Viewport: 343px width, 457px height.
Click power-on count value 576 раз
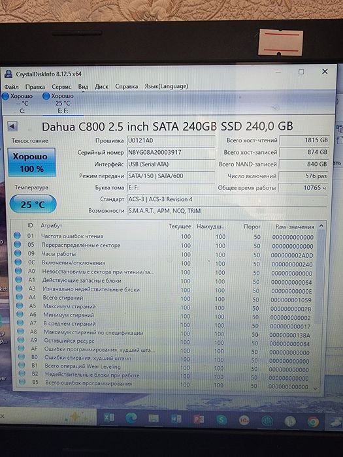pyautogui.click(x=303, y=176)
